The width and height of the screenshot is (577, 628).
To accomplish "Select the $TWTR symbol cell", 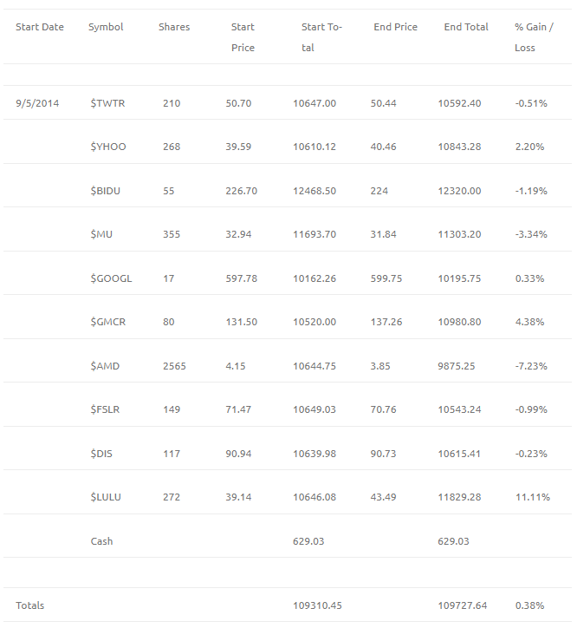I will click(x=107, y=103).
